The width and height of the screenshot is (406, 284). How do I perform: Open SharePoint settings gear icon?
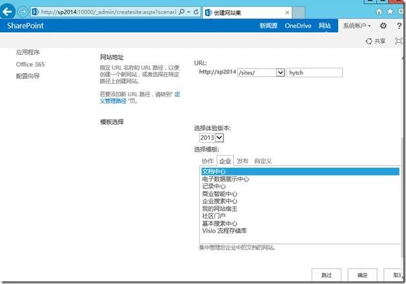coord(383,26)
